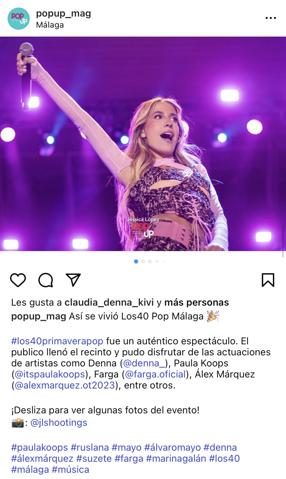Image resolution: width=286 pixels, height=479 pixels.
Task: Tap the concert singer photo
Action: pyautogui.click(x=143, y=144)
